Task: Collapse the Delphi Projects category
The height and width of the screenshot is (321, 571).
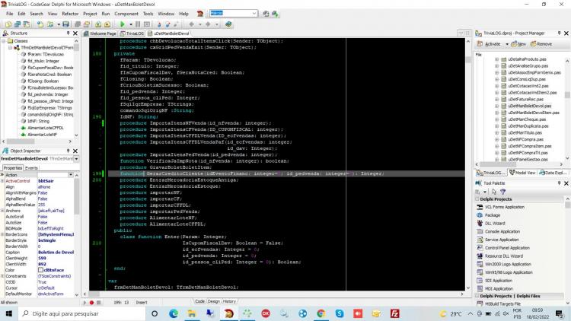Action: coord(477,199)
